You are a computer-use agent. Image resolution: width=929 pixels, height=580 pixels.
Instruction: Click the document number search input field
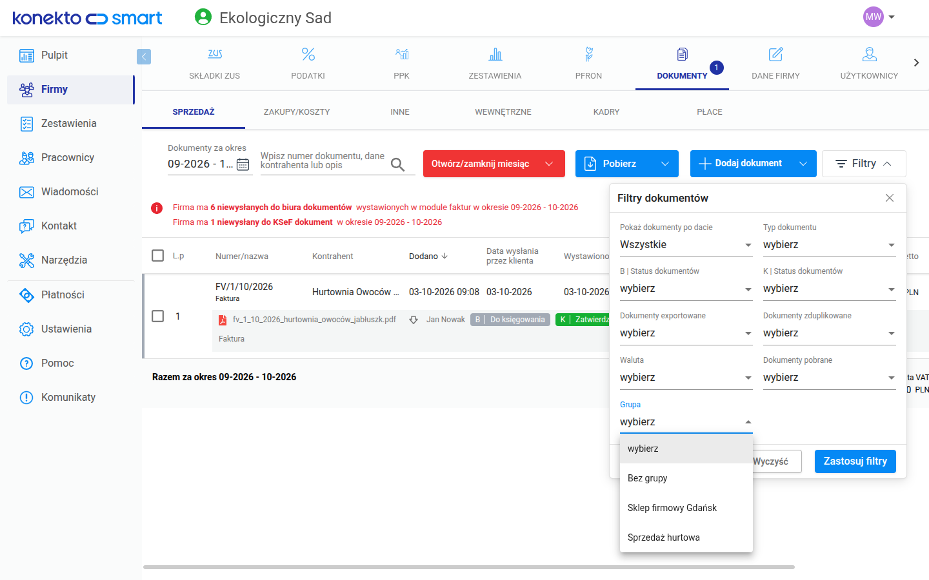click(x=323, y=161)
